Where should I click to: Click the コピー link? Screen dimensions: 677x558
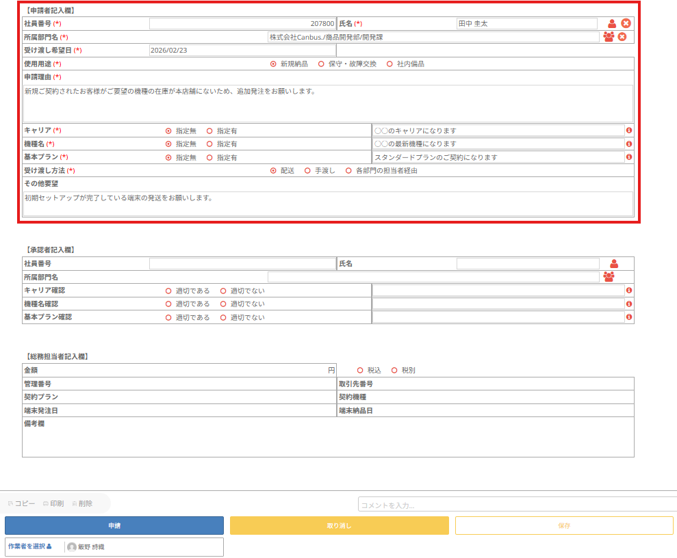click(21, 503)
